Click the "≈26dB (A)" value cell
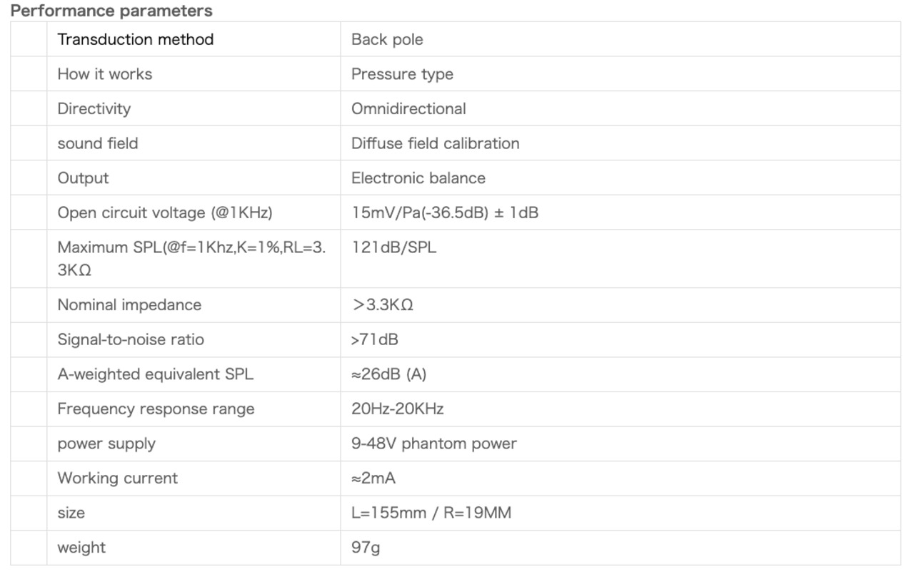Image resolution: width=914 pixels, height=579 pixels. [388, 374]
